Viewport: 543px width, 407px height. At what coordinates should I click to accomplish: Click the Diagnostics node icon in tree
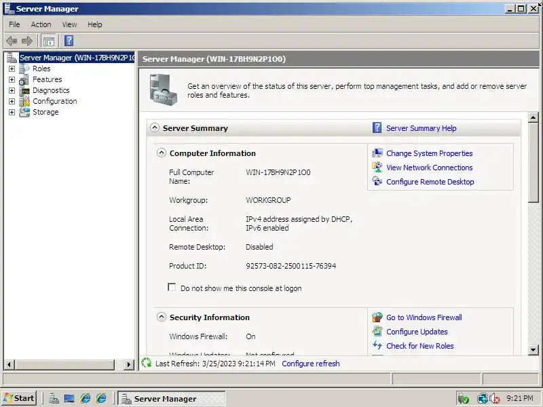[x=25, y=91]
